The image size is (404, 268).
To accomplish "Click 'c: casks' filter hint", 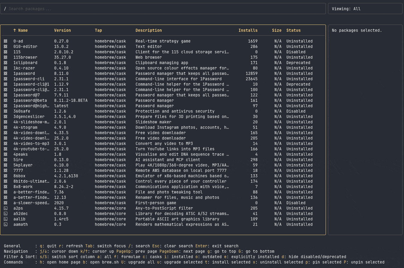I will [x=152, y=257].
